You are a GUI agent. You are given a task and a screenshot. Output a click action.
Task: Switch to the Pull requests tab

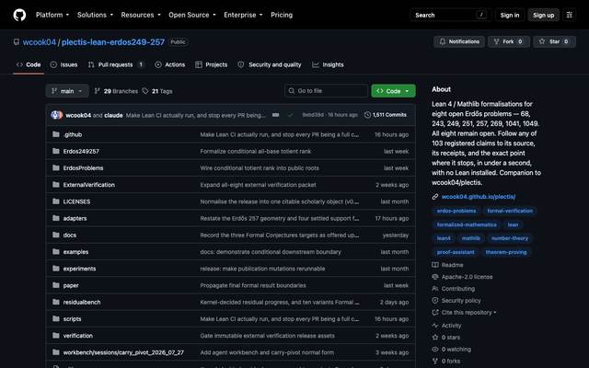coord(116,64)
